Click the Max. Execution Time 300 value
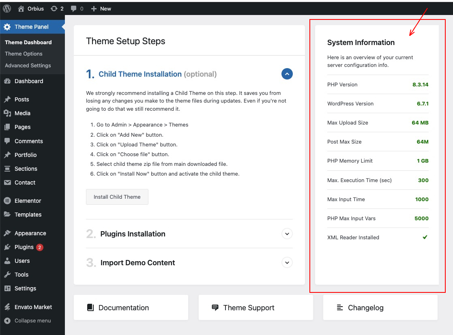This screenshot has height=335, width=453. pos(423,180)
